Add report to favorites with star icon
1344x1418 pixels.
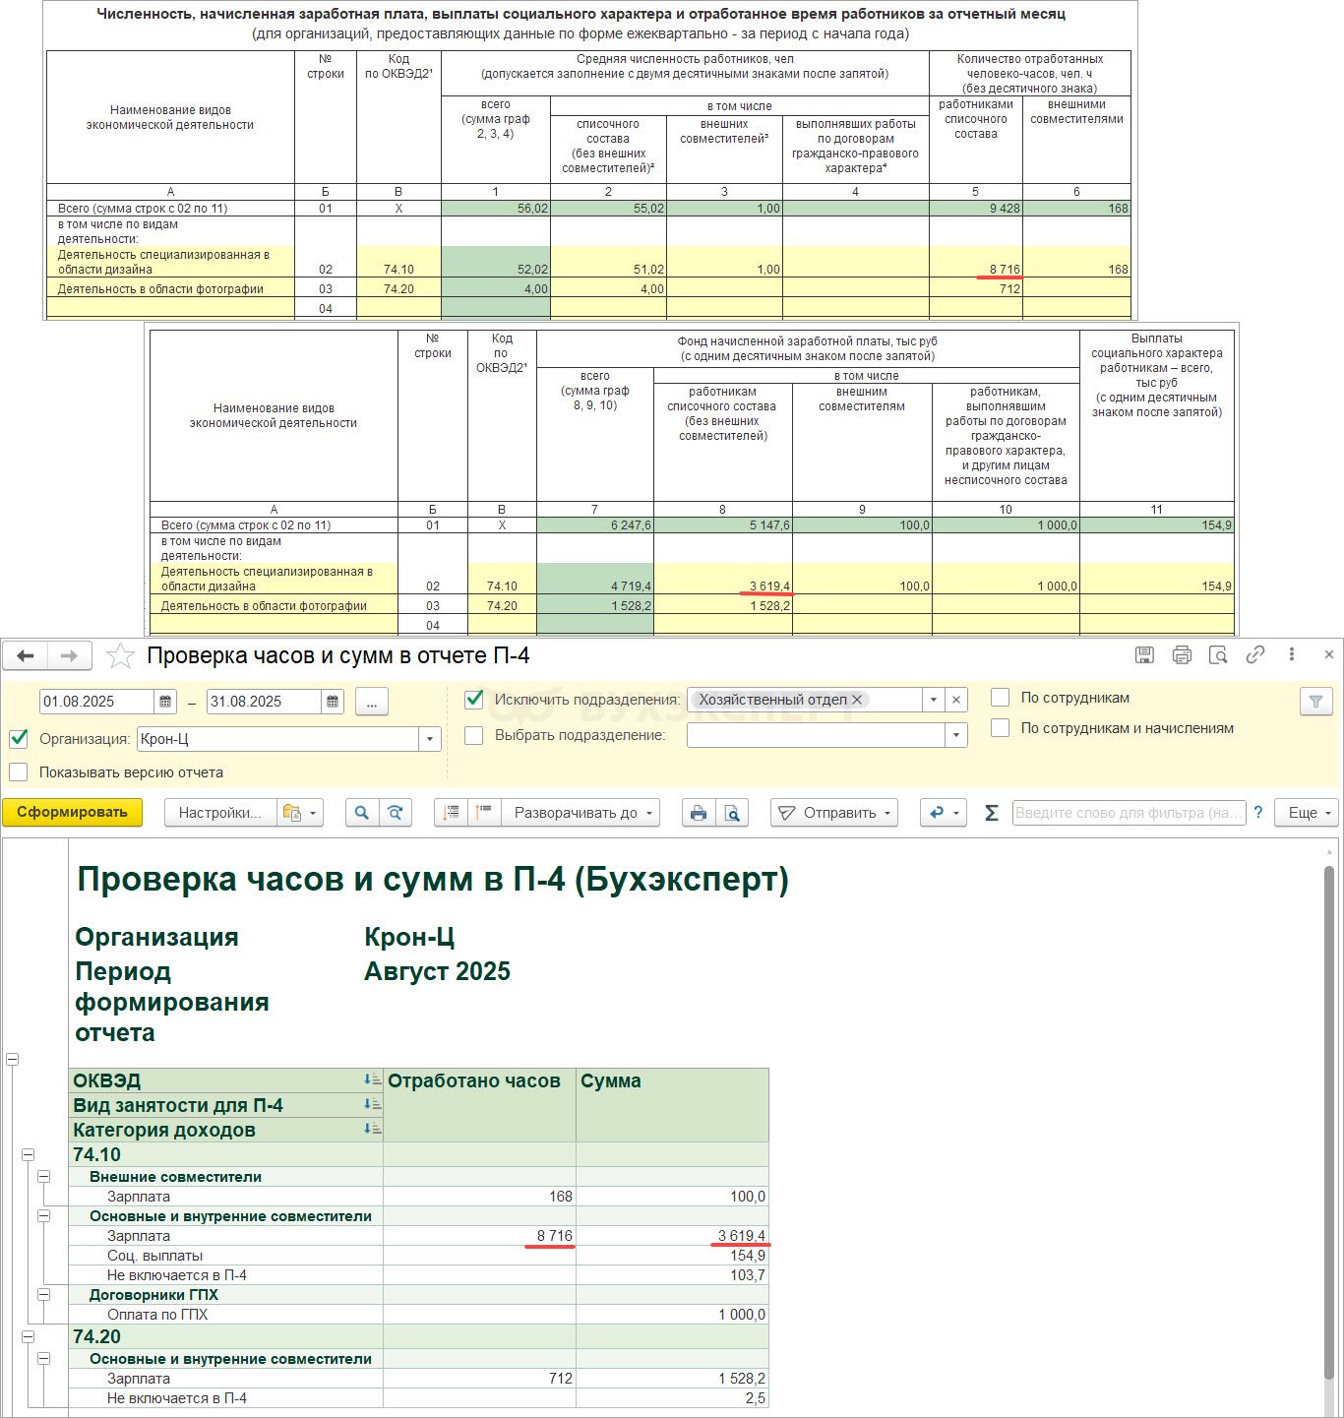click(x=120, y=656)
